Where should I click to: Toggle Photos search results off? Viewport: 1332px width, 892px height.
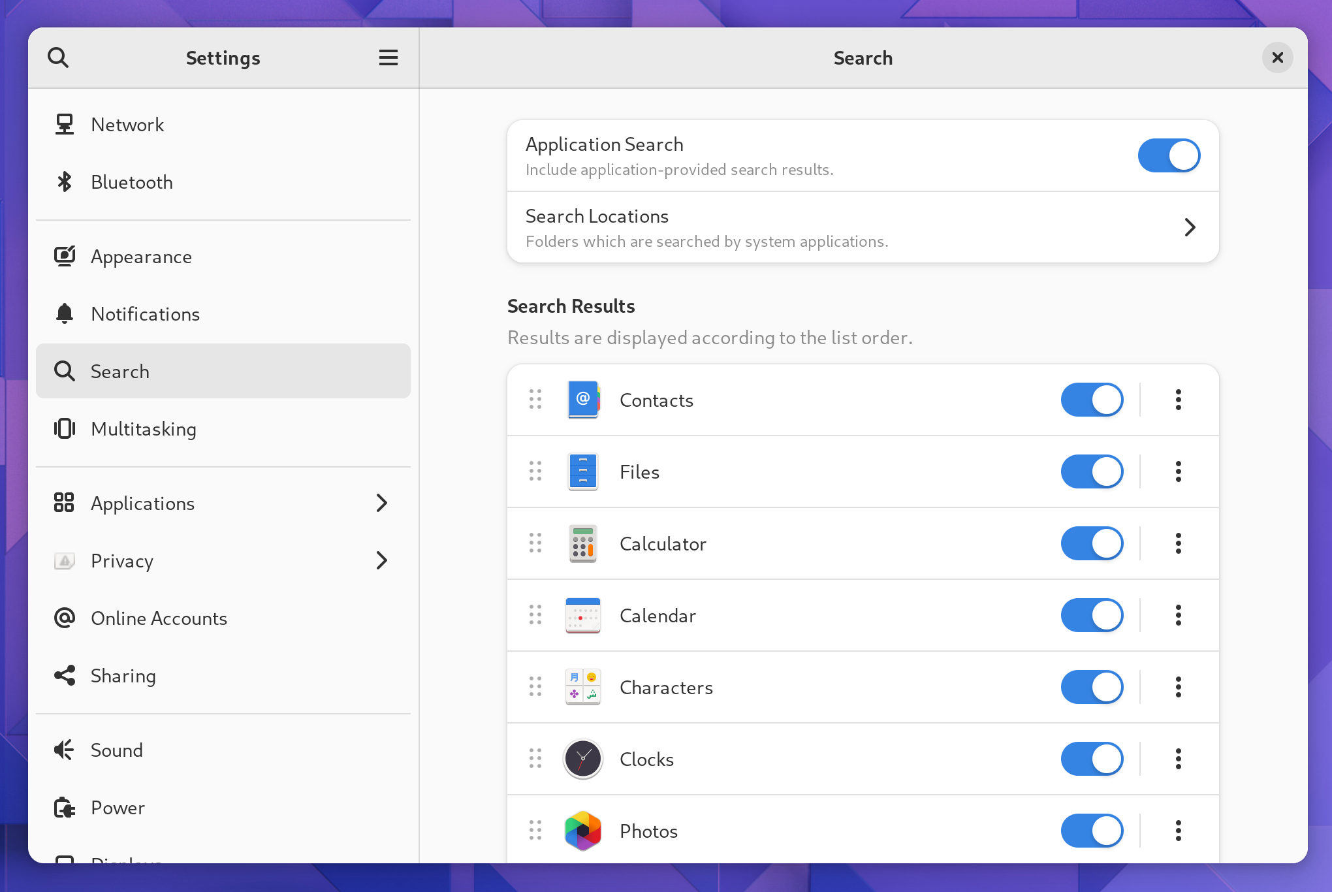coord(1092,831)
